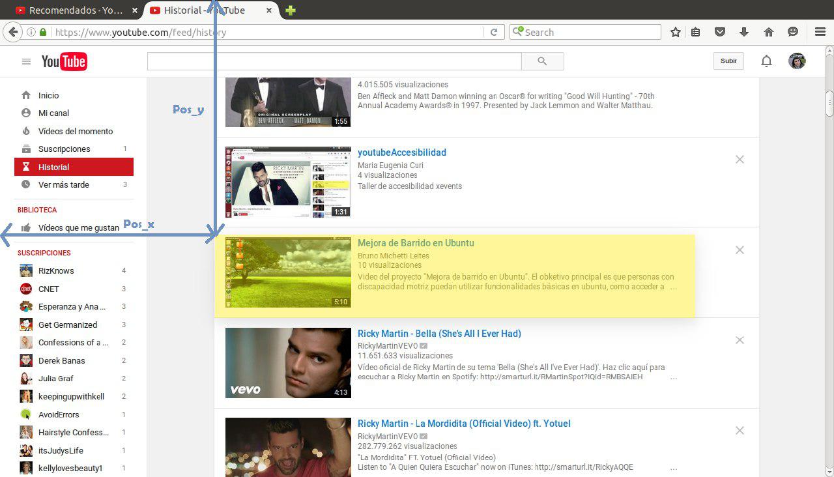Click the YouTube search magnifier button
834x477 pixels.
click(x=542, y=61)
